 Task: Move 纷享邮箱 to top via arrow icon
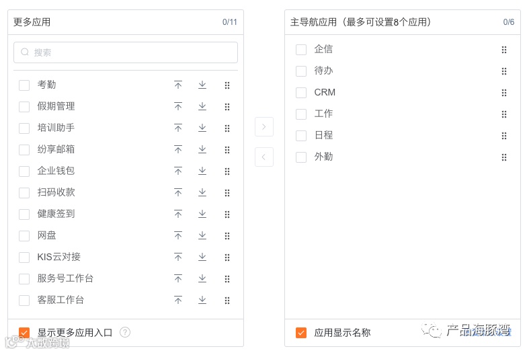coord(178,149)
